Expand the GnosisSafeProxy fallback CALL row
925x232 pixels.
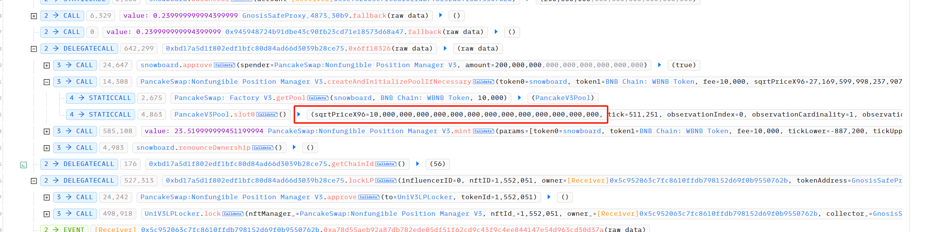point(34,16)
